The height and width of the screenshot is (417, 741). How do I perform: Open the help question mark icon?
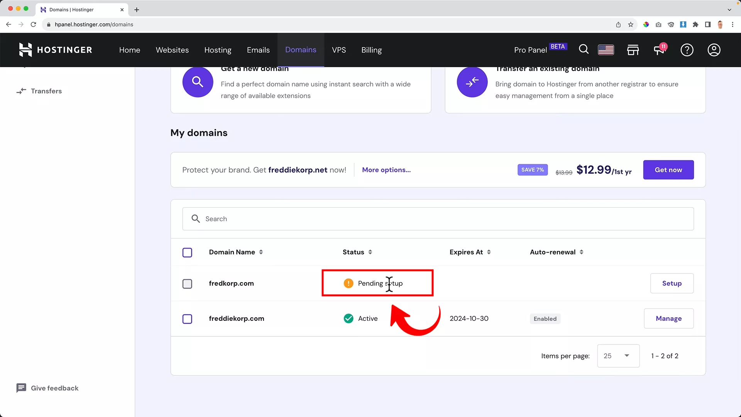(687, 50)
